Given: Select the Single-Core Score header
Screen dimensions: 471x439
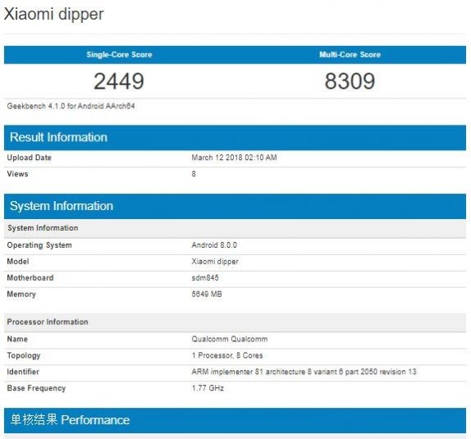Looking at the screenshot, I should pos(119,55).
